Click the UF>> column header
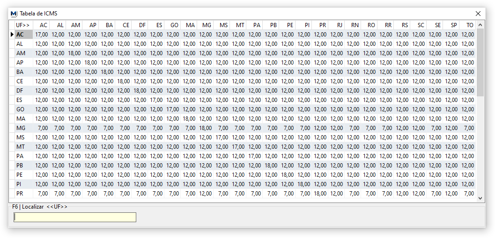This screenshot has width=495, height=239. 22,25
